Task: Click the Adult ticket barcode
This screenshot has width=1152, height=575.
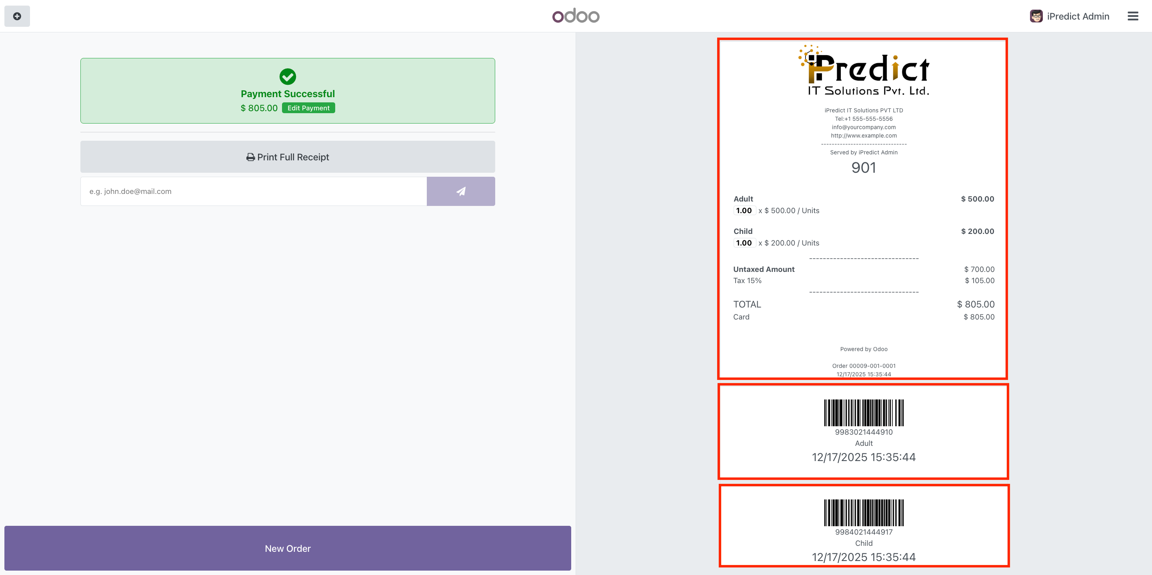Action: tap(864, 412)
